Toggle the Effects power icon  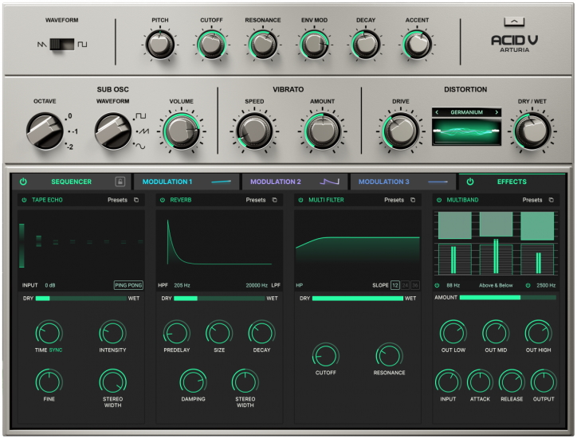[470, 182]
